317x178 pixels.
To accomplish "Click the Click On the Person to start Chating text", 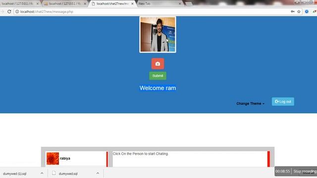I will 141,154.
